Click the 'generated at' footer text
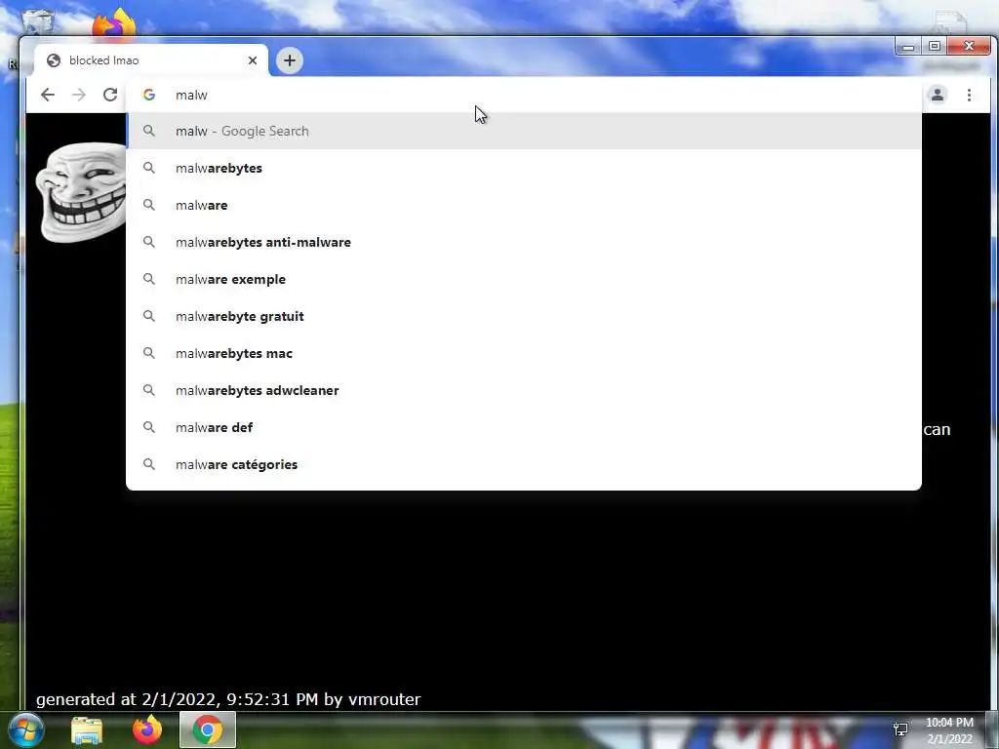The image size is (999, 749). click(228, 699)
